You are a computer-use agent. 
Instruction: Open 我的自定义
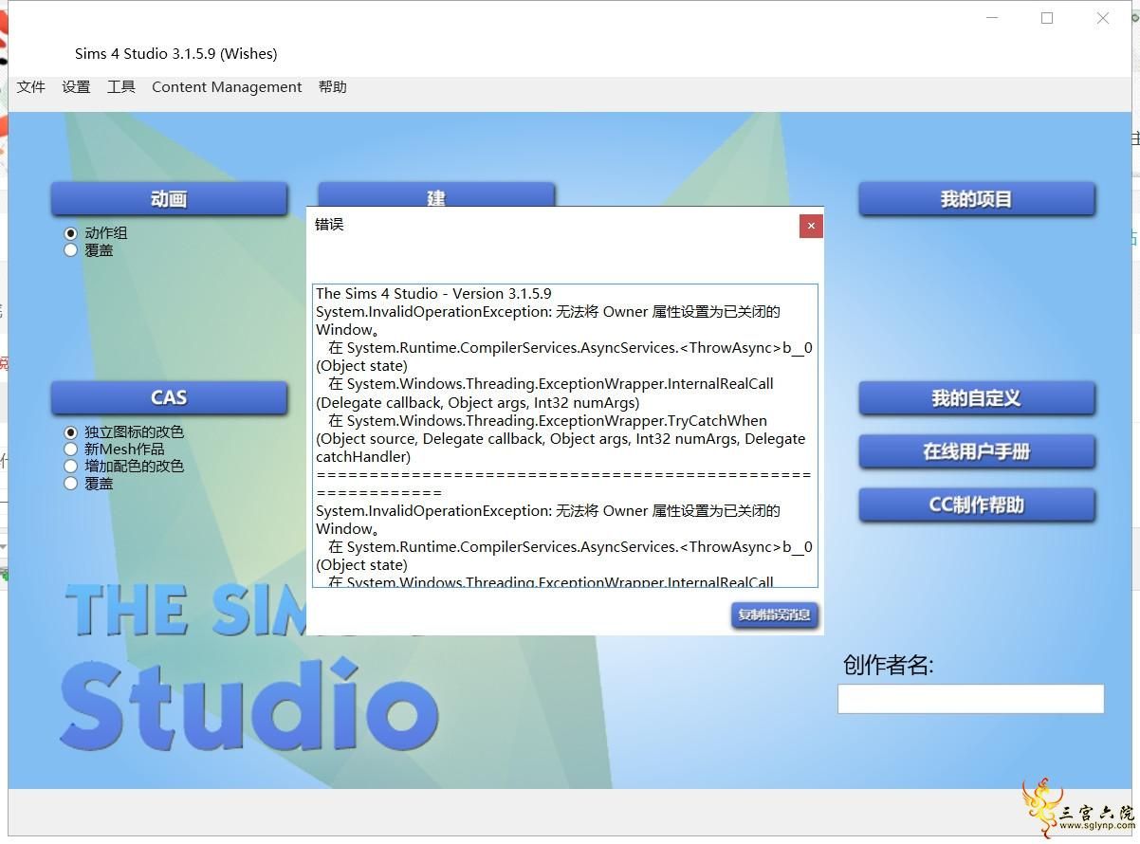(977, 398)
